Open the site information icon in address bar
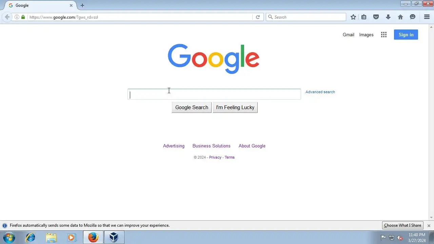The height and width of the screenshot is (244, 434). coord(17,17)
